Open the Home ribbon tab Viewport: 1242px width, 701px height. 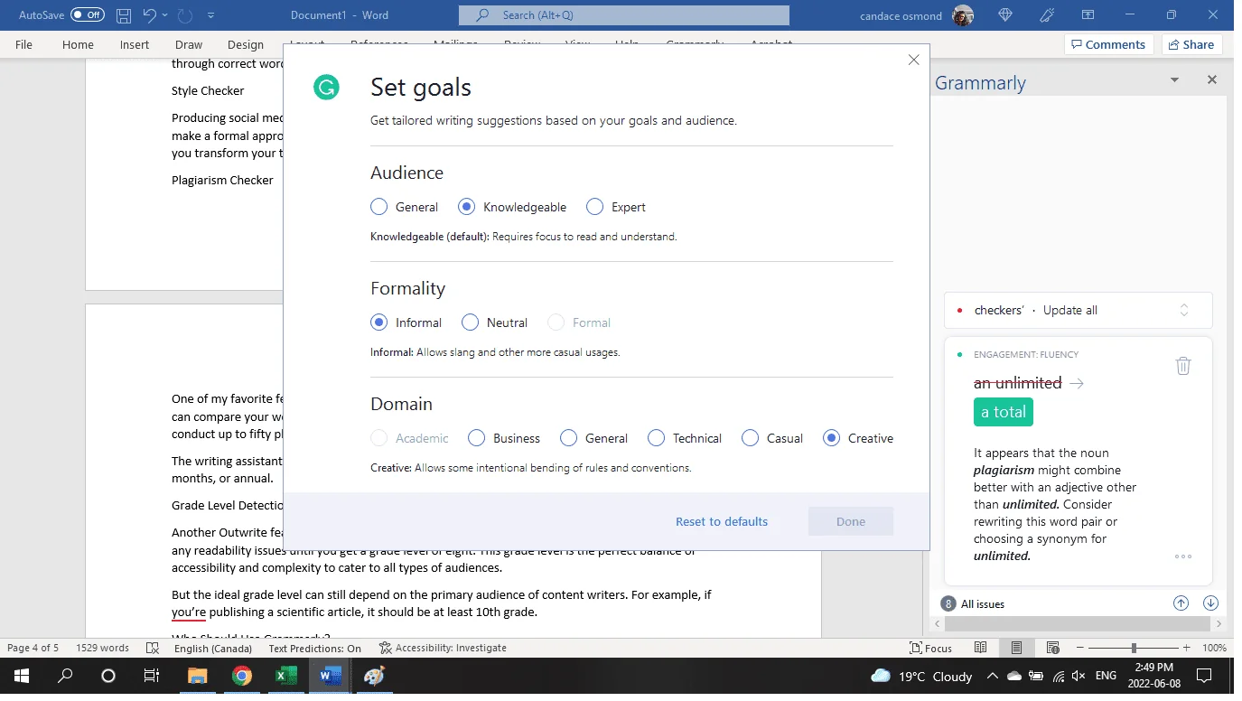[x=78, y=44]
